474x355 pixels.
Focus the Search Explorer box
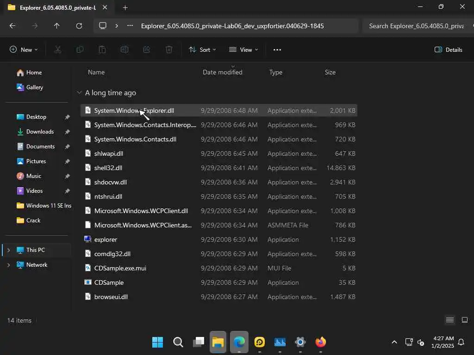417,26
